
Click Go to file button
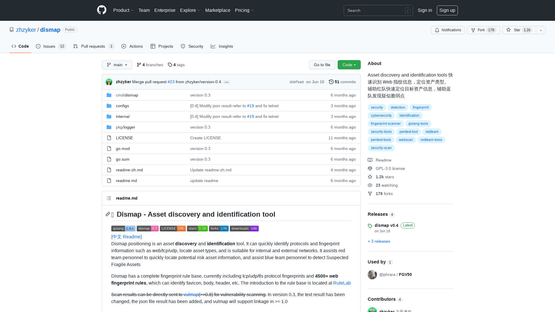coord(322,65)
